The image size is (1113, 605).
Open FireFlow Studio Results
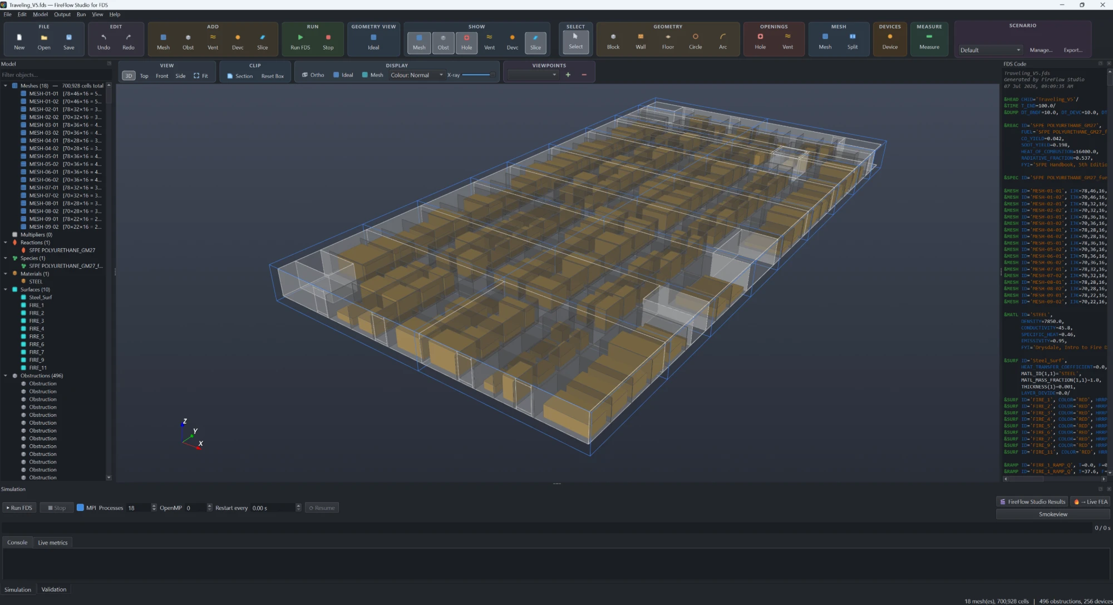point(1032,502)
